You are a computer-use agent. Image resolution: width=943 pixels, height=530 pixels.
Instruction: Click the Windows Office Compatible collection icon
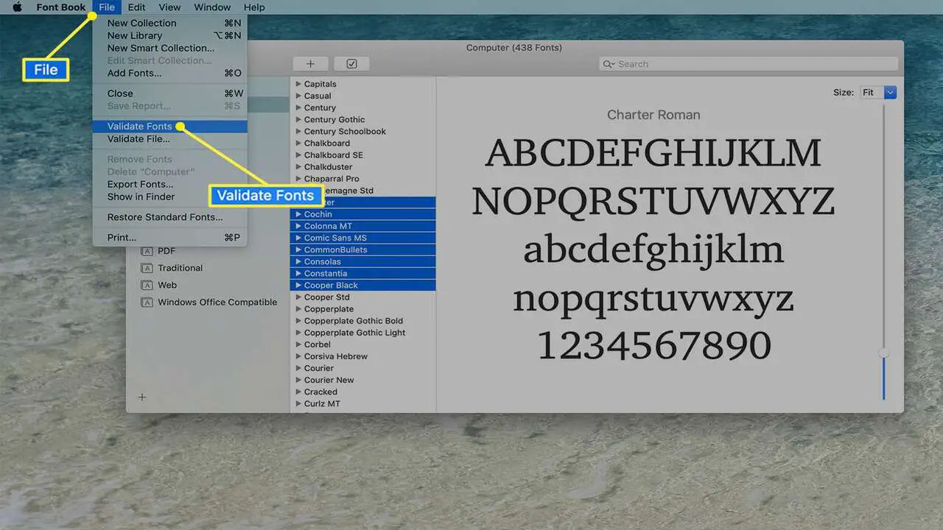pos(146,302)
